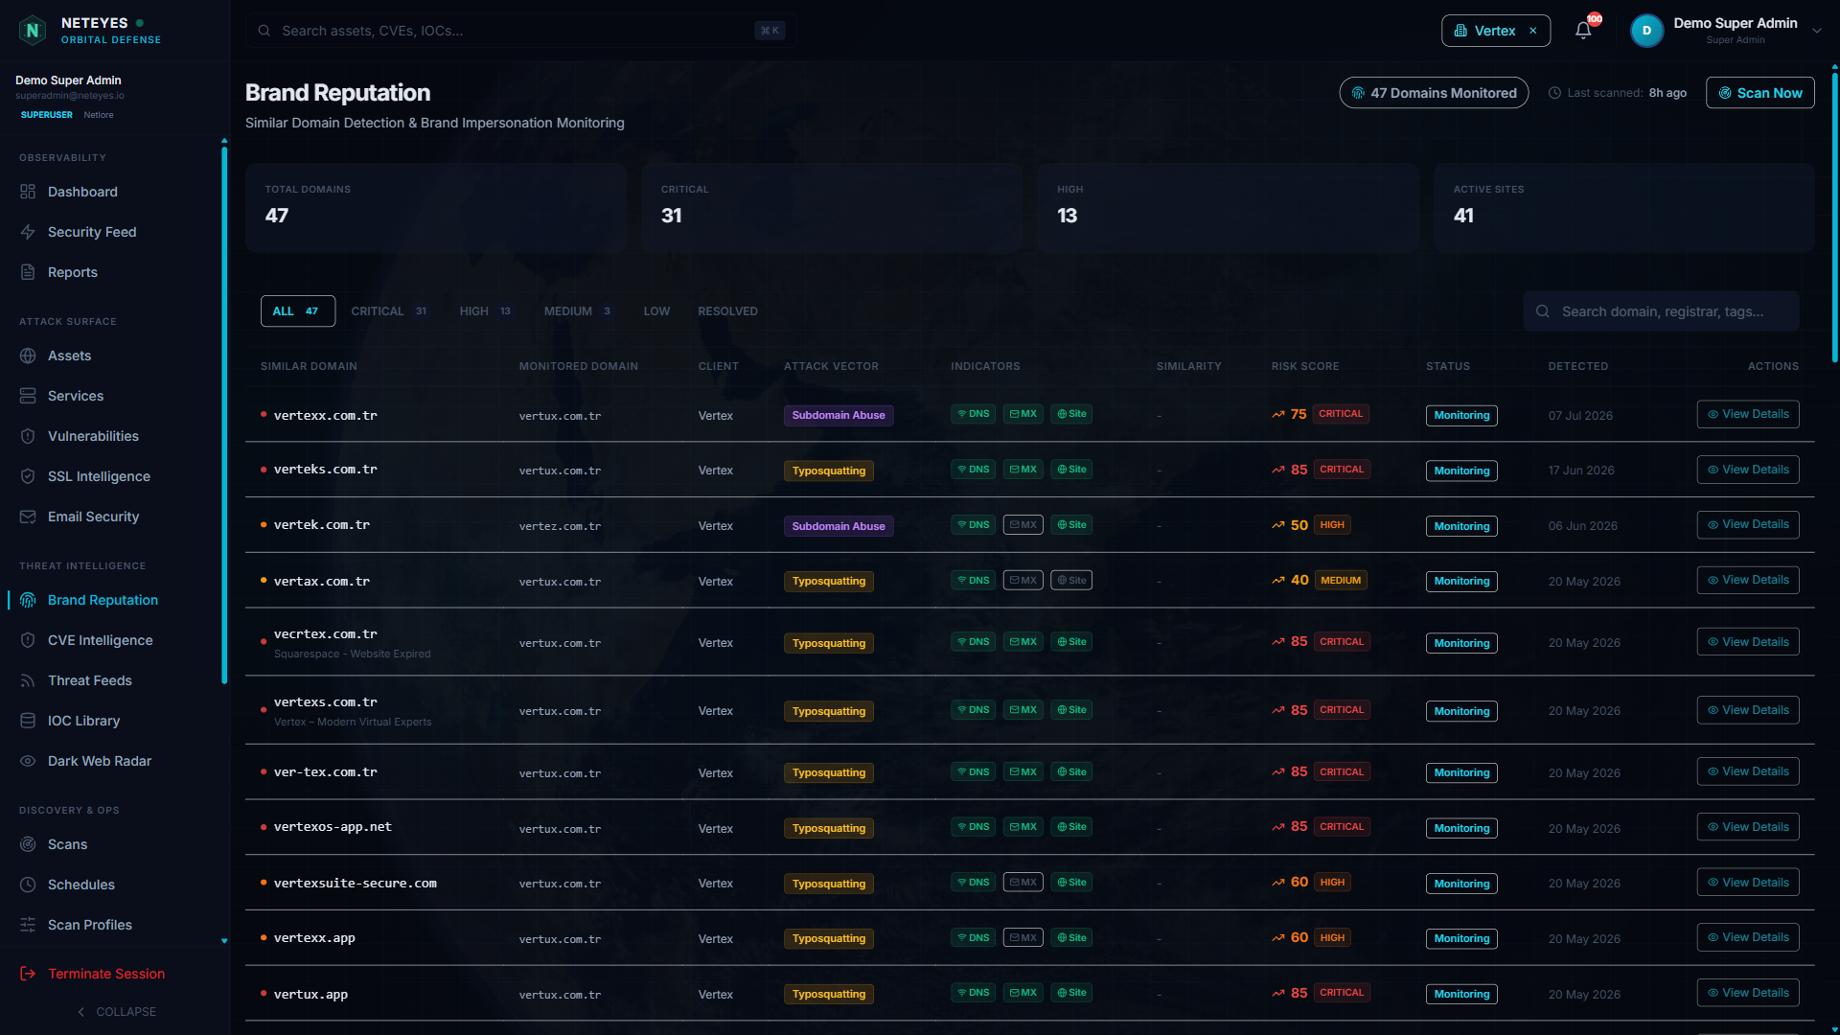Focus the global search assets field
Screen dimensions: 1840x1035
(x=520, y=31)
